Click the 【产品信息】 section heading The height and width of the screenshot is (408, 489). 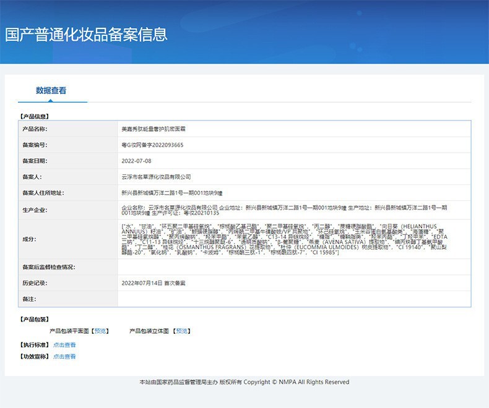pos(34,116)
